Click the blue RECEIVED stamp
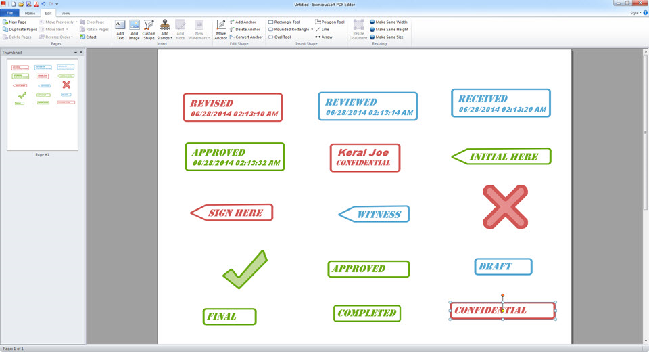Viewport: 649px width, 352px height. click(x=501, y=104)
